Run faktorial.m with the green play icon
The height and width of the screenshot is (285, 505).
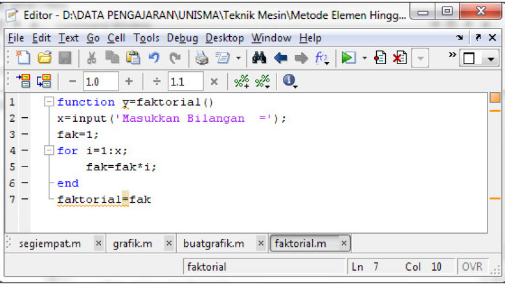click(348, 58)
